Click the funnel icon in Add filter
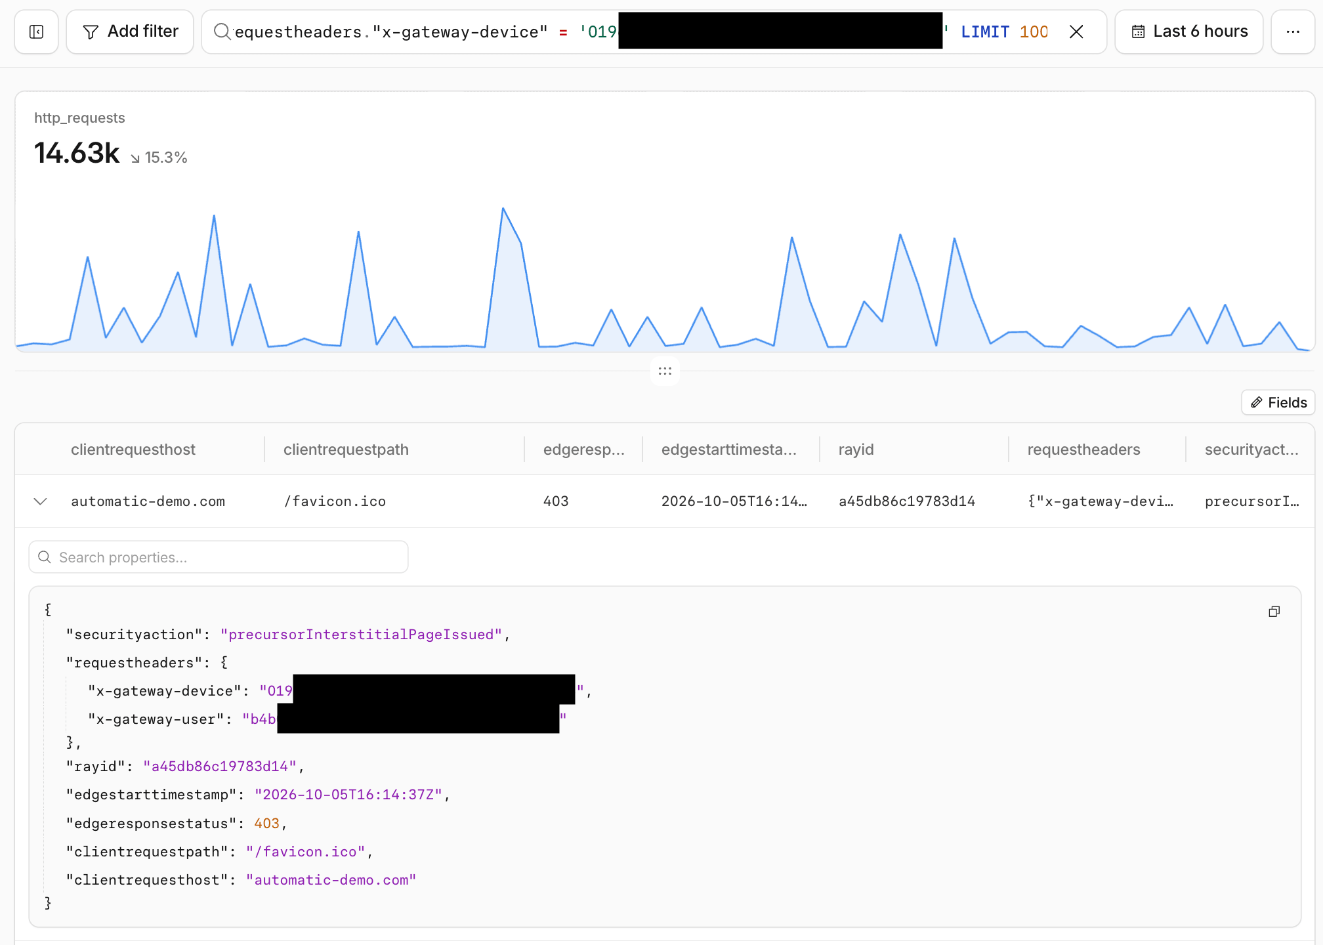The image size is (1323, 945). pos(91,31)
